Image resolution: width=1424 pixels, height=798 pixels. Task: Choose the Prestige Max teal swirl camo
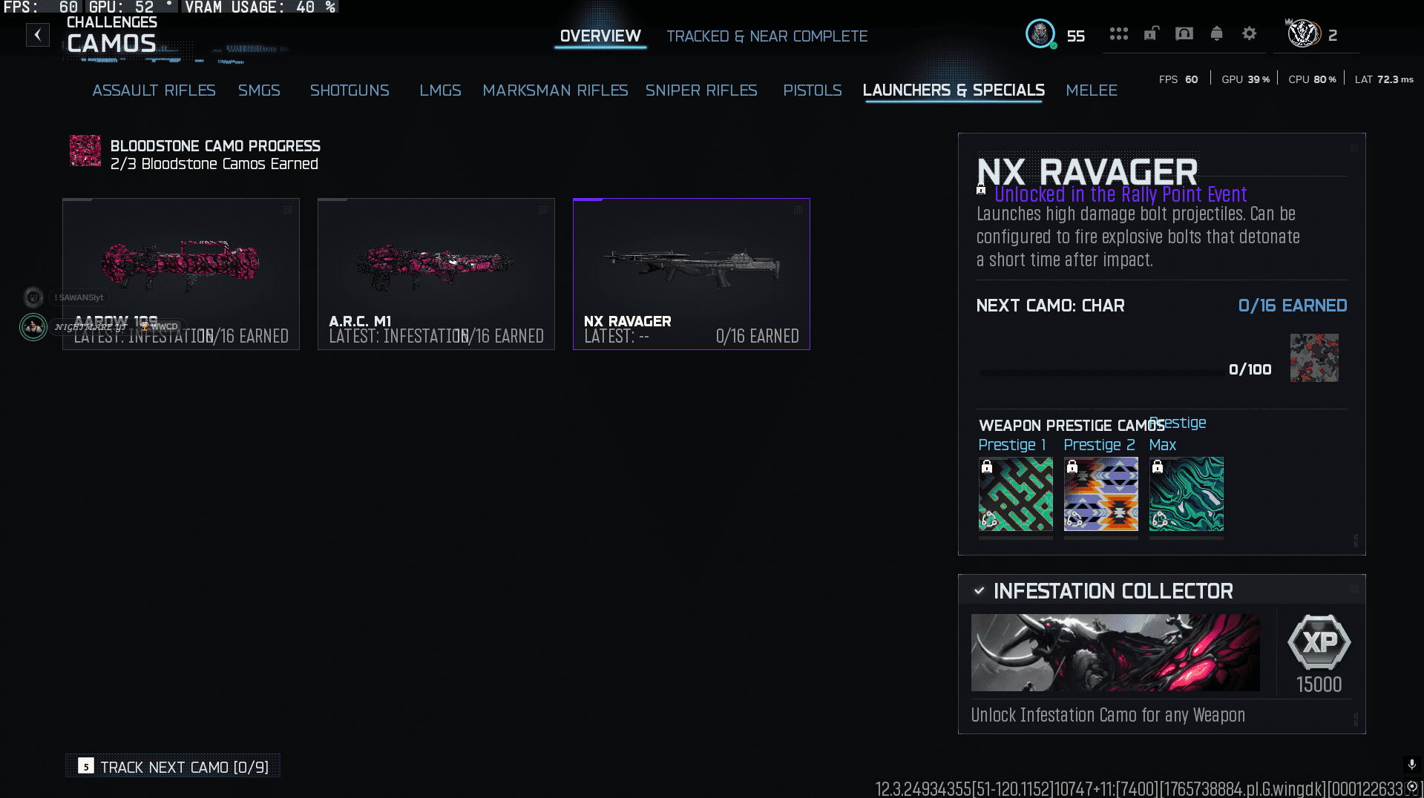pyautogui.click(x=1186, y=494)
